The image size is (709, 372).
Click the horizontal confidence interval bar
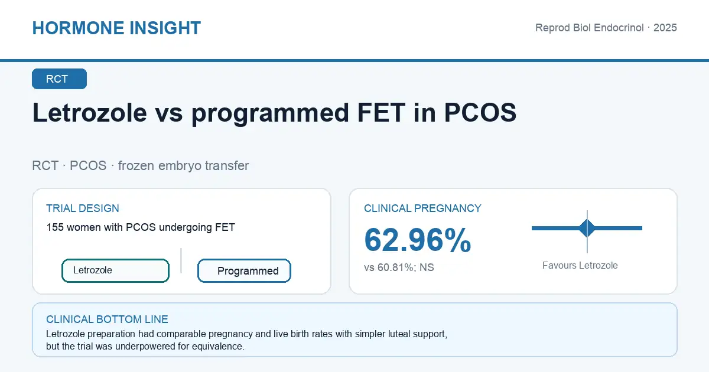pos(587,228)
